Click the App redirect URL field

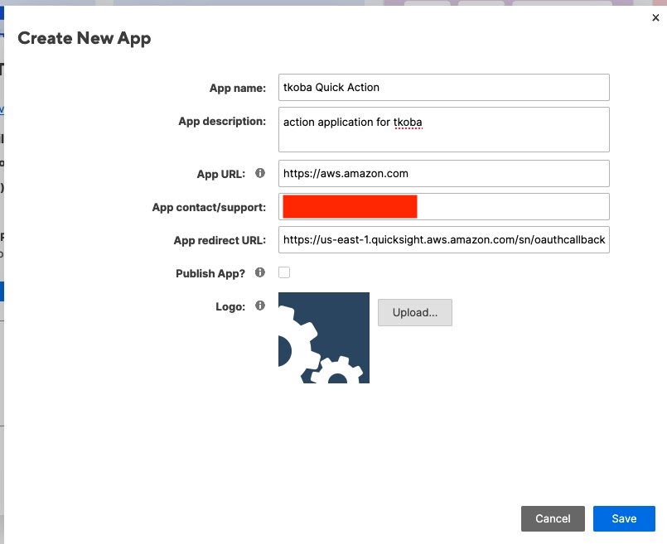click(x=443, y=239)
